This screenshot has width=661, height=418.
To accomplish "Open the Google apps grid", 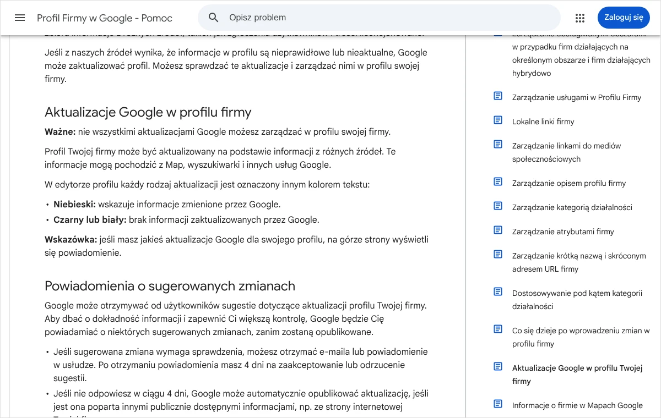I will click(x=579, y=18).
